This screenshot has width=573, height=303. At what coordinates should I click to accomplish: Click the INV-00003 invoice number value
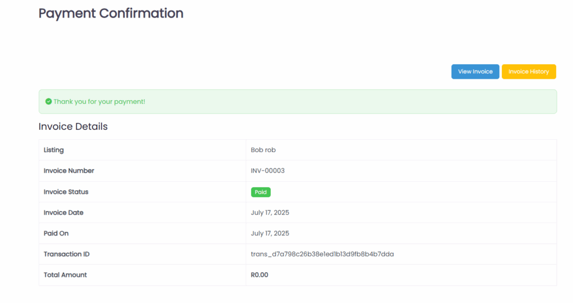point(267,171)
